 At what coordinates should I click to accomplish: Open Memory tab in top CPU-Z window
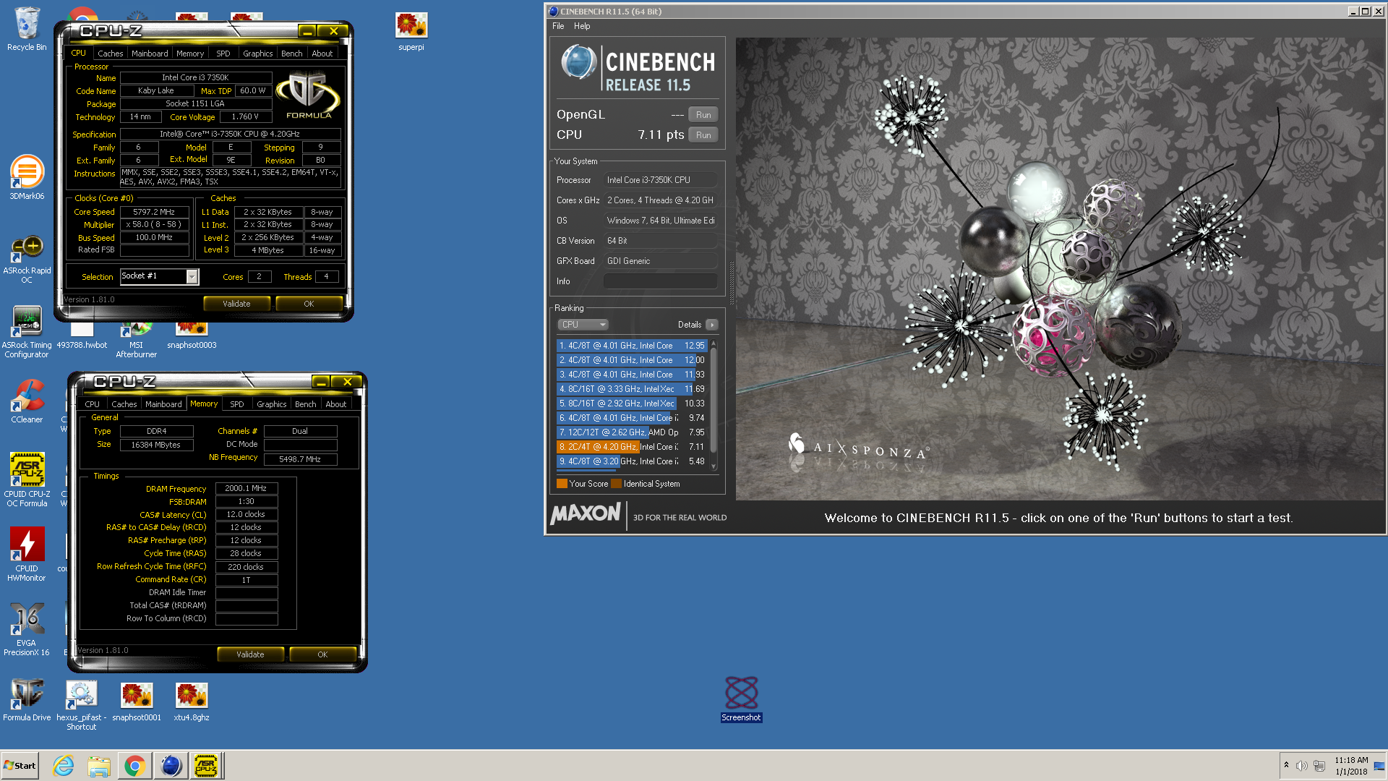point(190,54)
